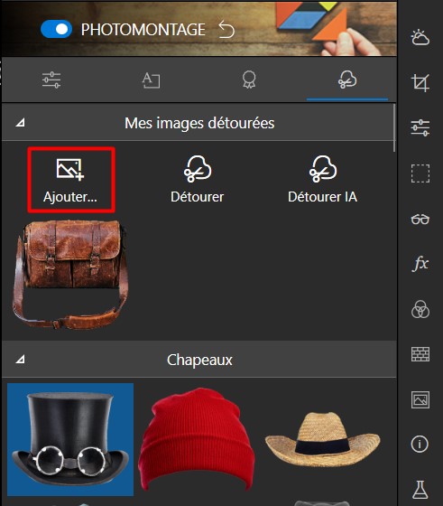Click Ajouter... to add an image
Image resolution: width=443 pixels, height=506 pixels.
pyautogui.click(x=70, y=180)
